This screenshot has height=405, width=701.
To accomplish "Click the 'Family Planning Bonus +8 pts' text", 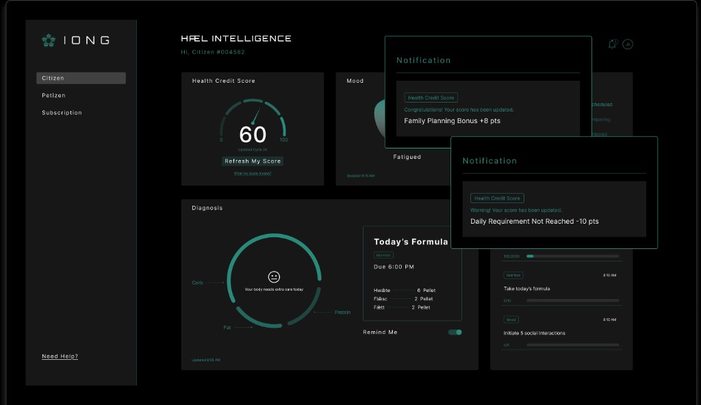I will tap(452, 120).
